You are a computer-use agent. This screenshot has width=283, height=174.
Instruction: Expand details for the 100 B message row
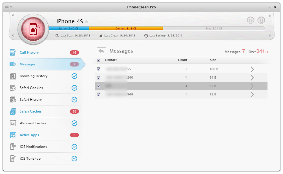click(252, 69)
